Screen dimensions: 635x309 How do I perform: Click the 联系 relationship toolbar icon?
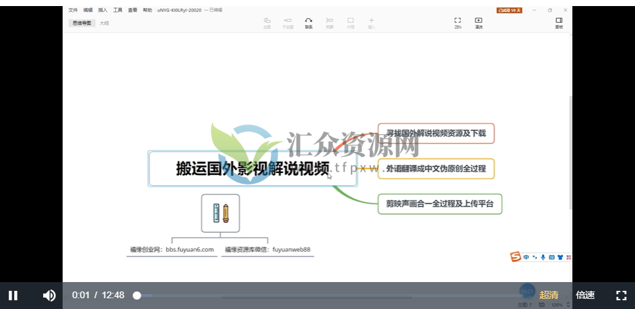click(x=308, y=23)
